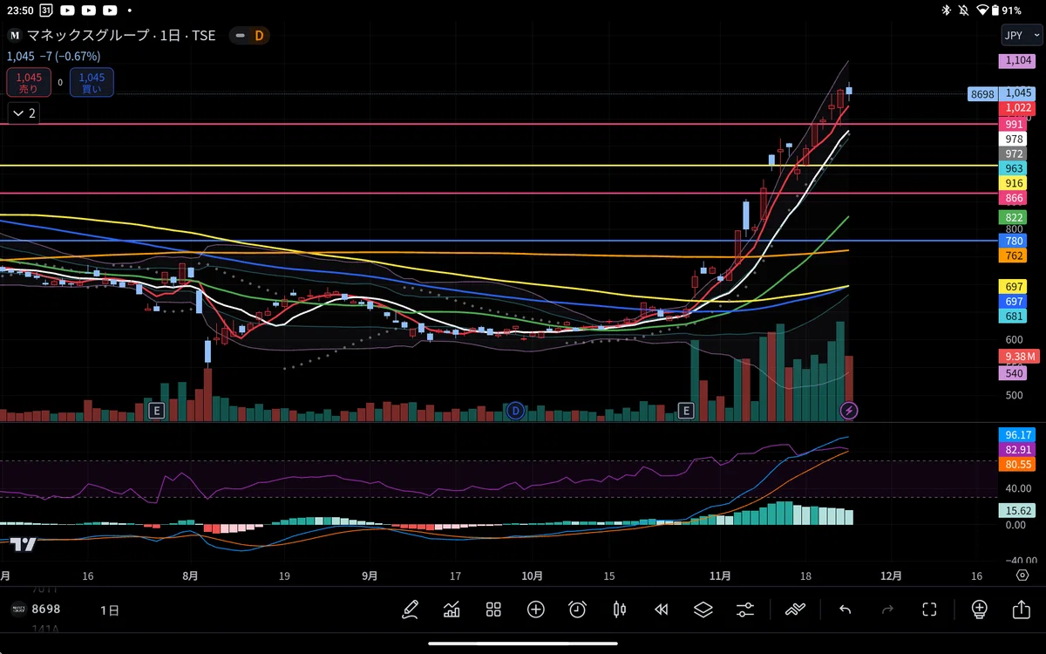
Task: Tap the blue buy button 1,045
Action: 92,83
